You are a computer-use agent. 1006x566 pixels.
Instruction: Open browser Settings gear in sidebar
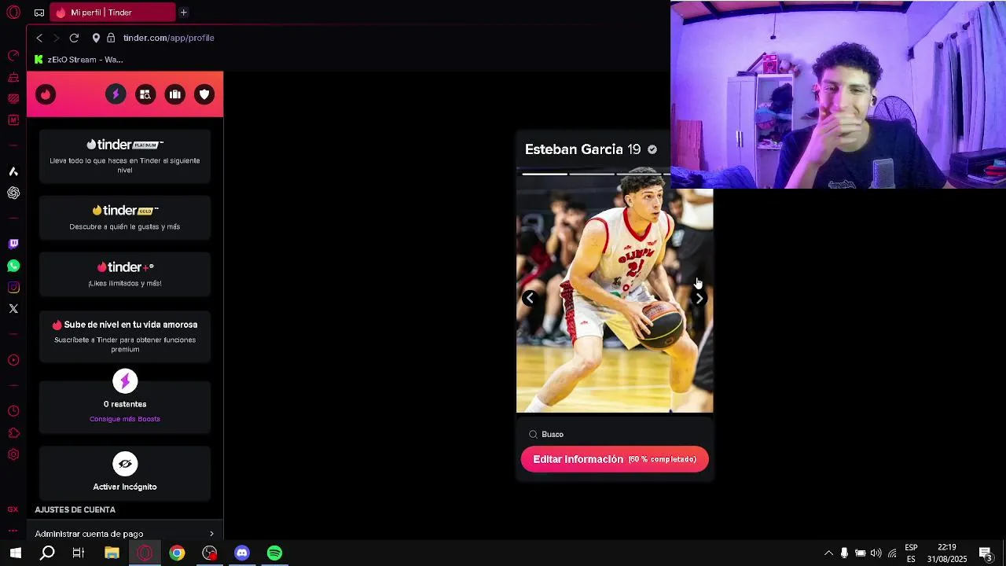(13, 454)
